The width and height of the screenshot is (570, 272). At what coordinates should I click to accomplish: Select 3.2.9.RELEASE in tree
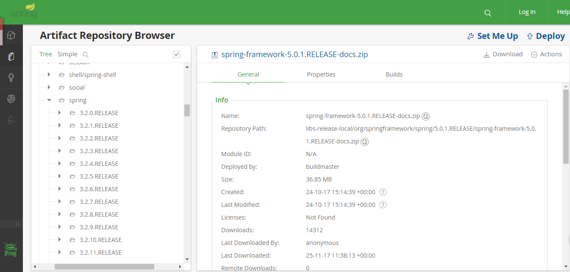(99, 227)
